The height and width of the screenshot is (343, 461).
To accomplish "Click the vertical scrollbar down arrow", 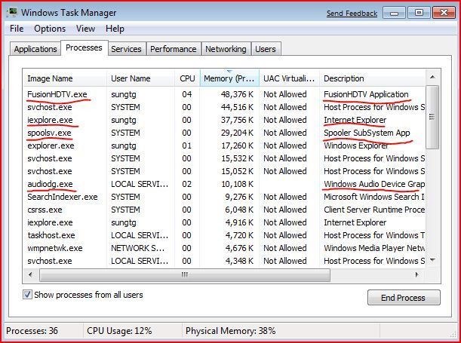I will coord(432,260).
